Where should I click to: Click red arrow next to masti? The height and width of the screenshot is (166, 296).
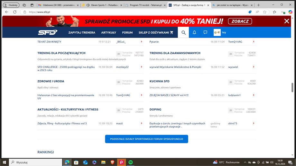pyautogui.click(x=141, y=123)
